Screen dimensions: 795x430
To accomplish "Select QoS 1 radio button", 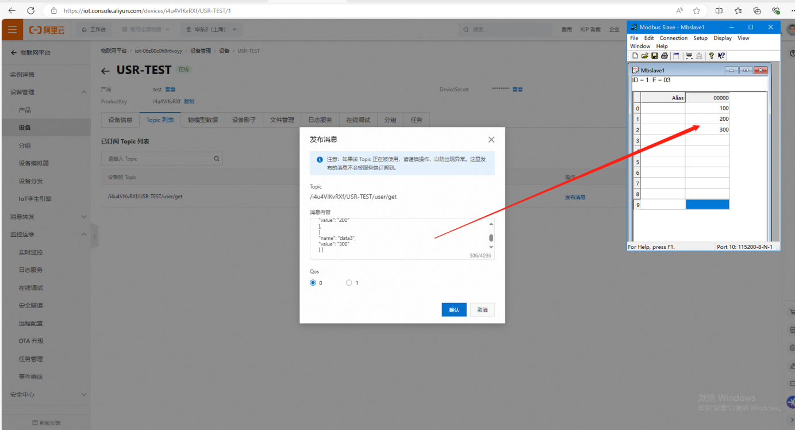I will pyautogui.click(x=349, y=283).
